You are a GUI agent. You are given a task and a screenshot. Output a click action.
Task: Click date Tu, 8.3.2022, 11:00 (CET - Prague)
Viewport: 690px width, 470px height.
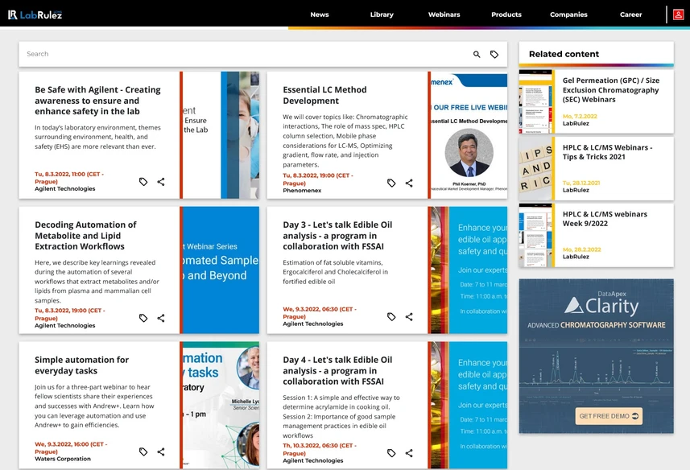tap(69, 178)
